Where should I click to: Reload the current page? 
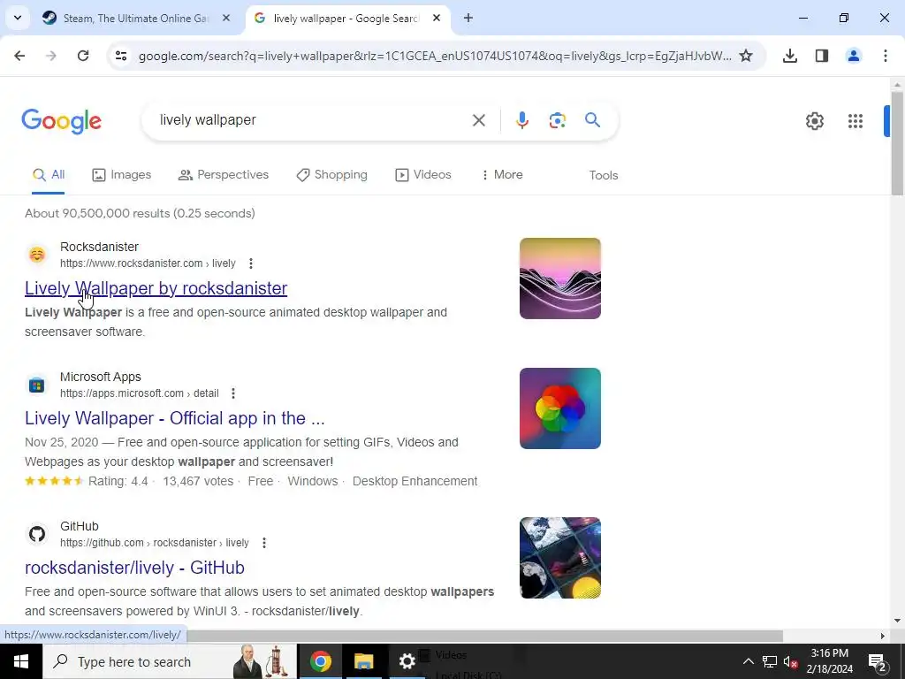click(x=83, y=56)
